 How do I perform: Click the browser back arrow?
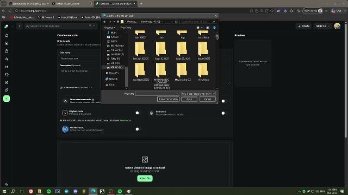pyautogui.click(x=3, y=11)
